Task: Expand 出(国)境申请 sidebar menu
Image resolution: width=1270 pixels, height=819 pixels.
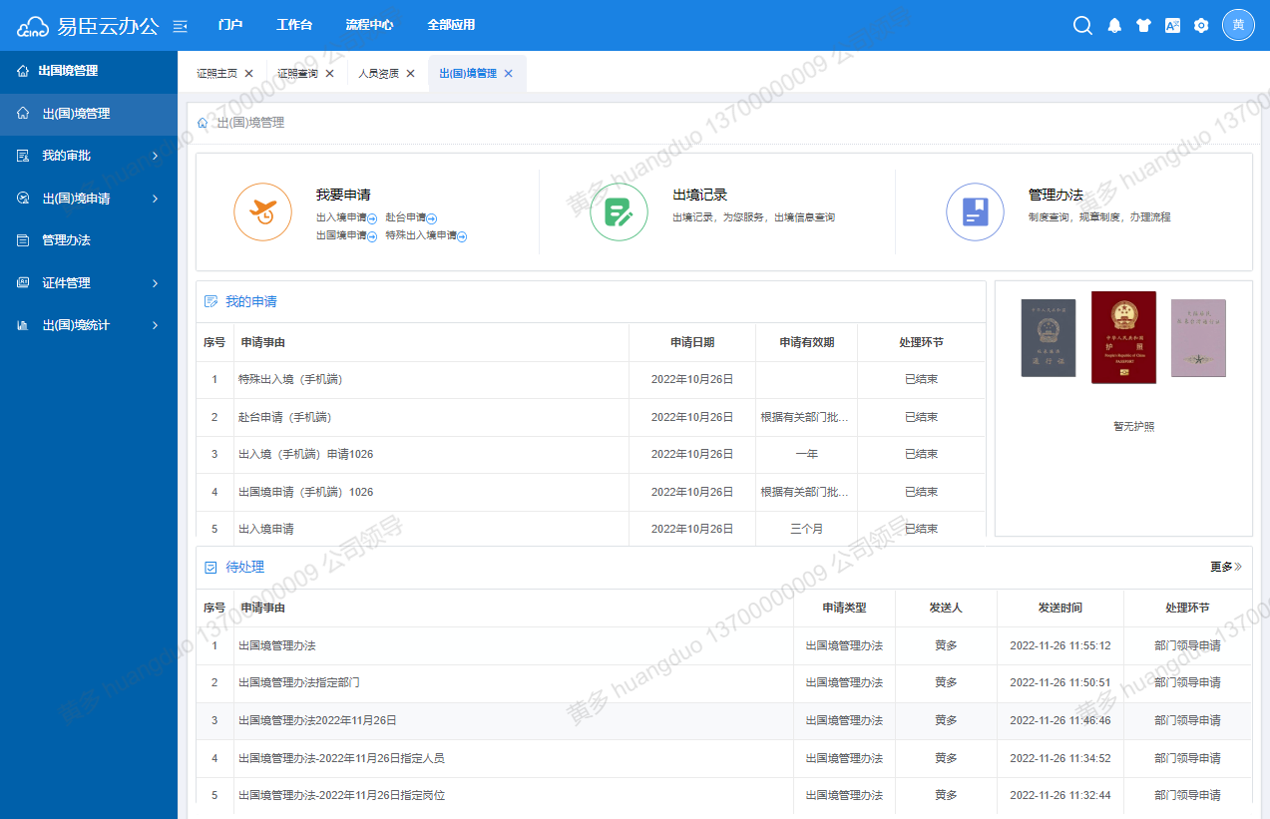Action: tap(155, 199)
